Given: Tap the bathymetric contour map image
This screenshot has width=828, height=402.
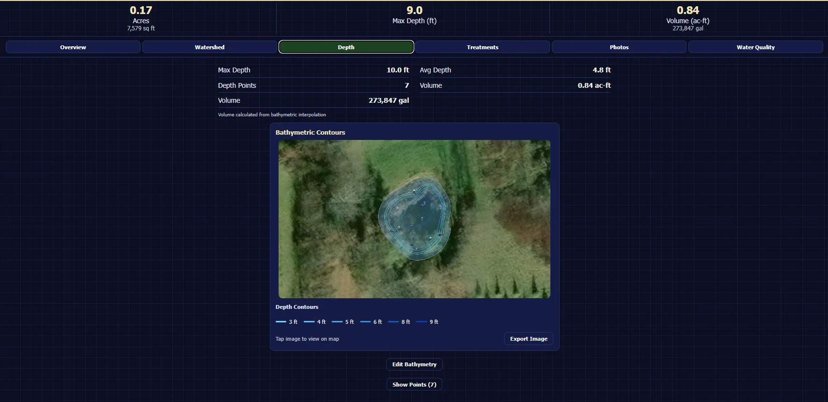Looking at the screenshot, I should pos(414,219).
